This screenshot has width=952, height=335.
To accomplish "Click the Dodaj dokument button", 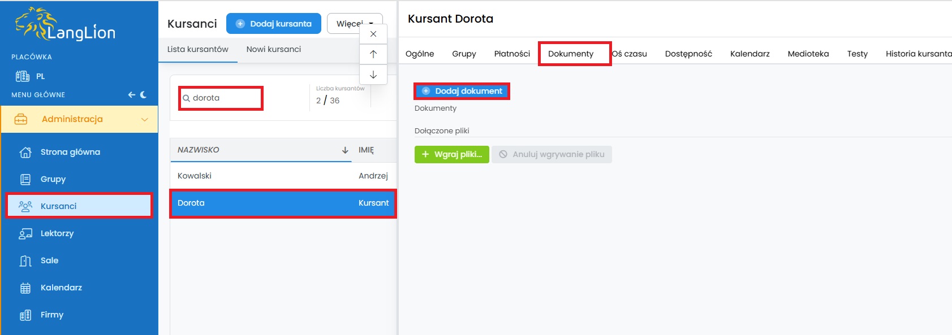I will [462, 91].
